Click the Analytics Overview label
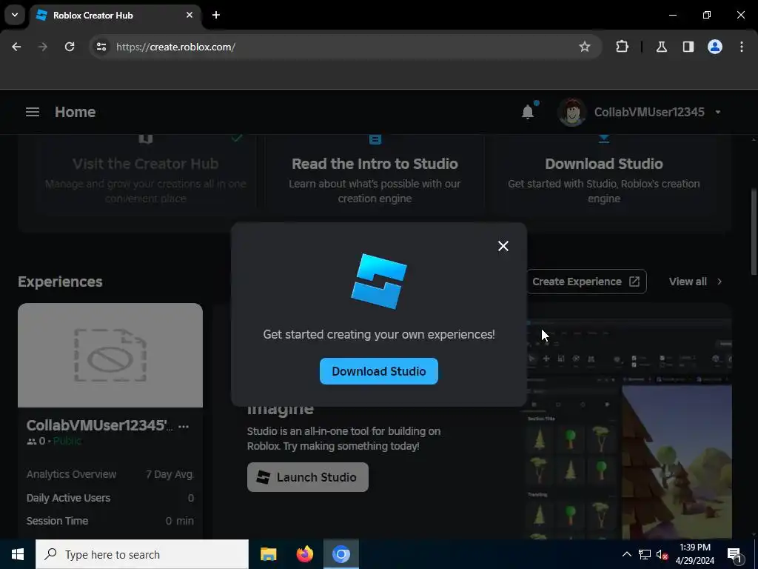 [x=72, y=474]
